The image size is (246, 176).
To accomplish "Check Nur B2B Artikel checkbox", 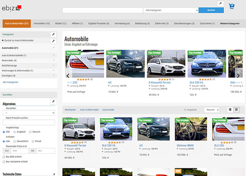I will point(4,157).
